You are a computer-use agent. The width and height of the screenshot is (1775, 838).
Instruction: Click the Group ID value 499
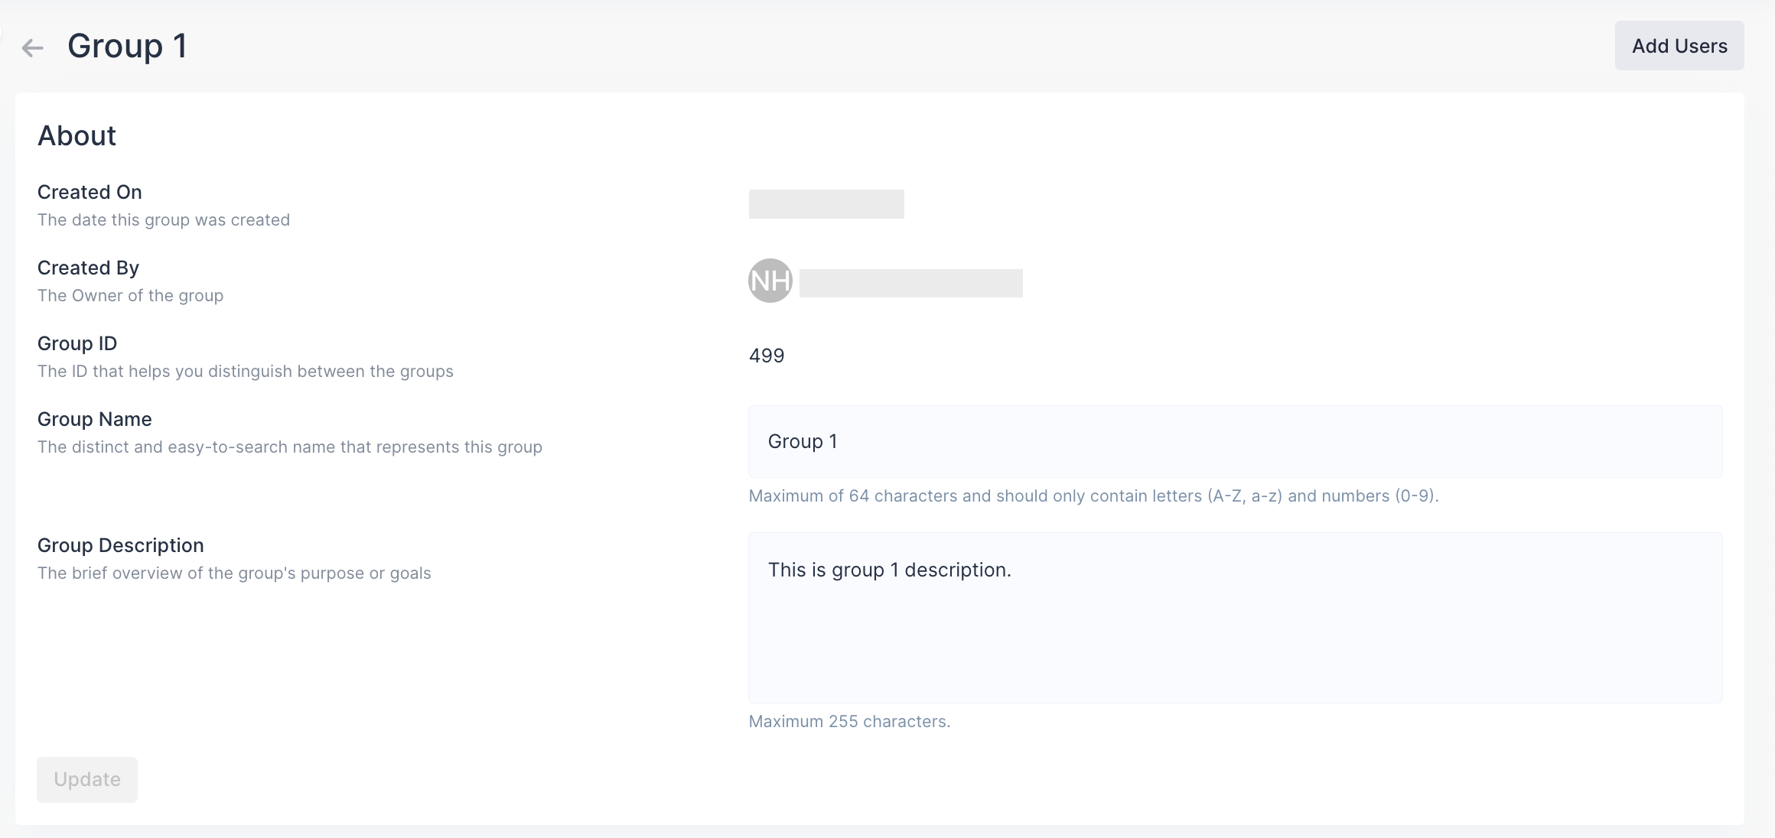766,355
